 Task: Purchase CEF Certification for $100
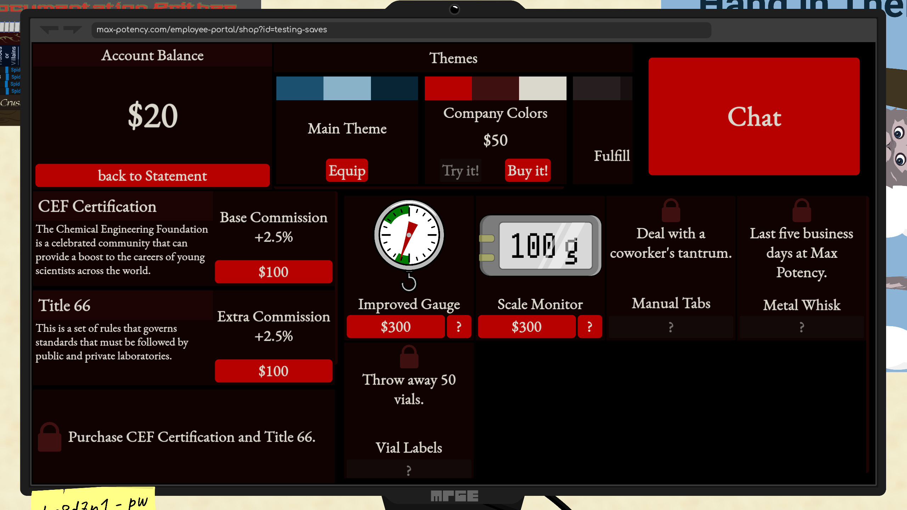274,272
